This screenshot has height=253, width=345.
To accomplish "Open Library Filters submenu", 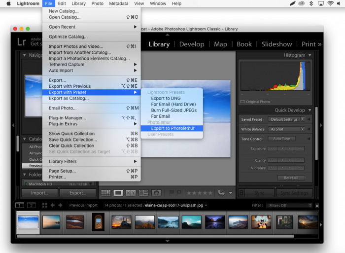I will coord(92,161).
